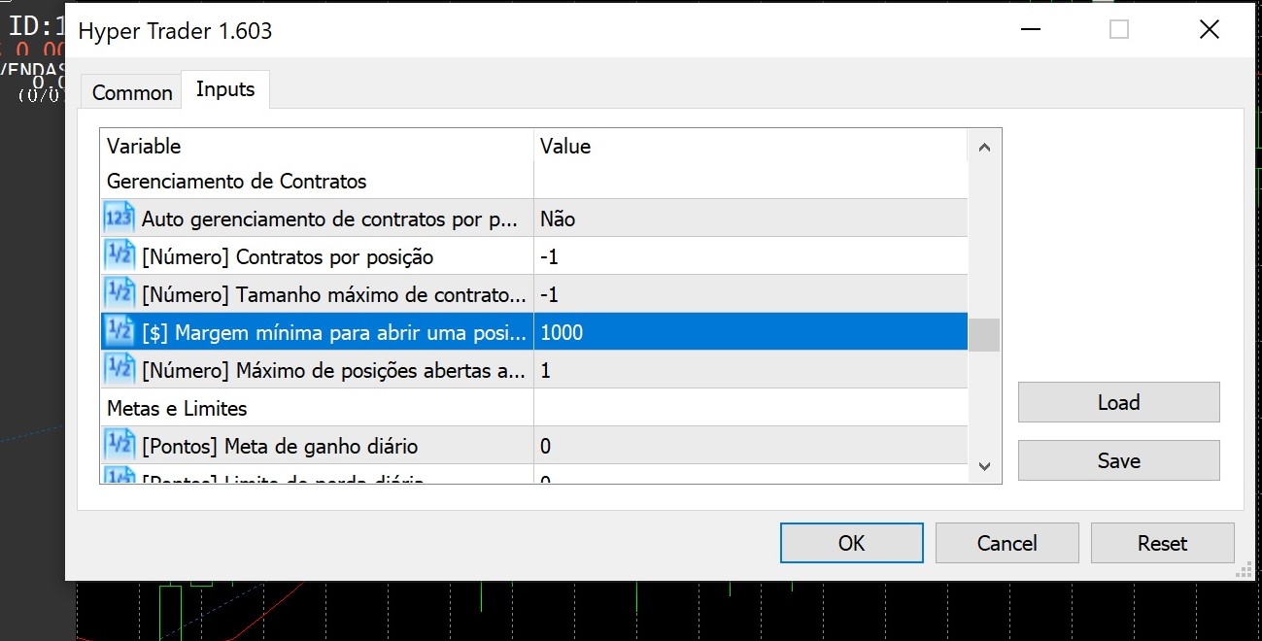Cancel the Hyper Trader dialog
Image resolution: width=1262 pixels, height=641 pixels.
[x=1006, y=543]
